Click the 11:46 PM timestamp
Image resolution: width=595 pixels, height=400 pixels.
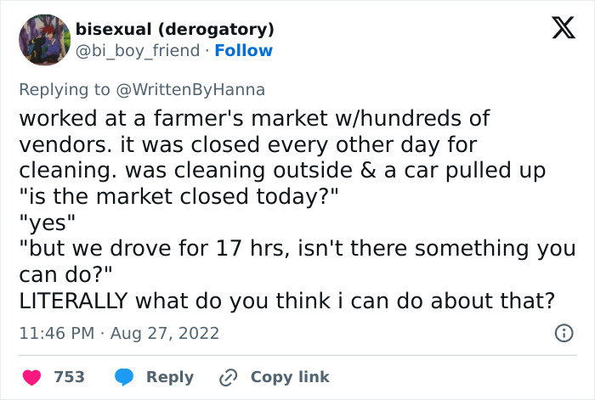(56, 334)
